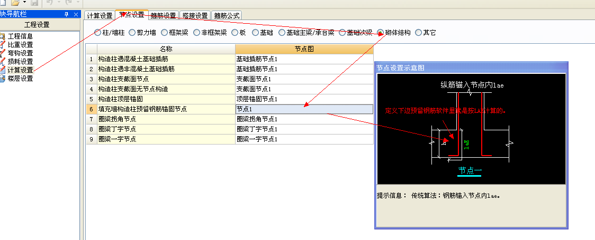Pin the navigation bar panel

(x=66, y=14)
